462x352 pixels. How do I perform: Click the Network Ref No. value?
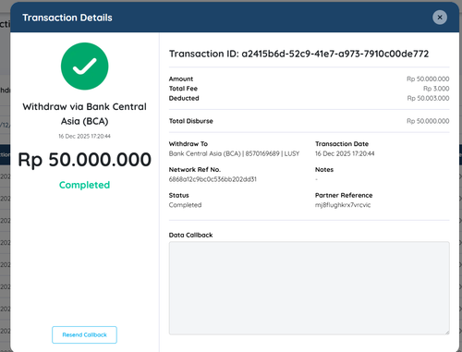point(213,179)
